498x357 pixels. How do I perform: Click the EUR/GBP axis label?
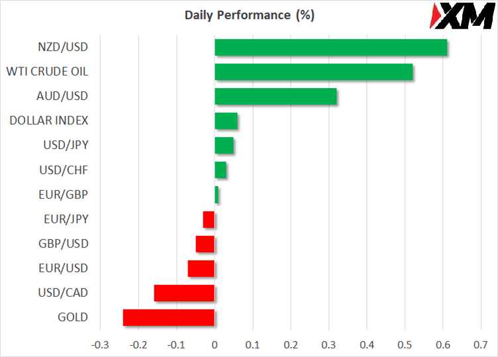tap(64, 194)
